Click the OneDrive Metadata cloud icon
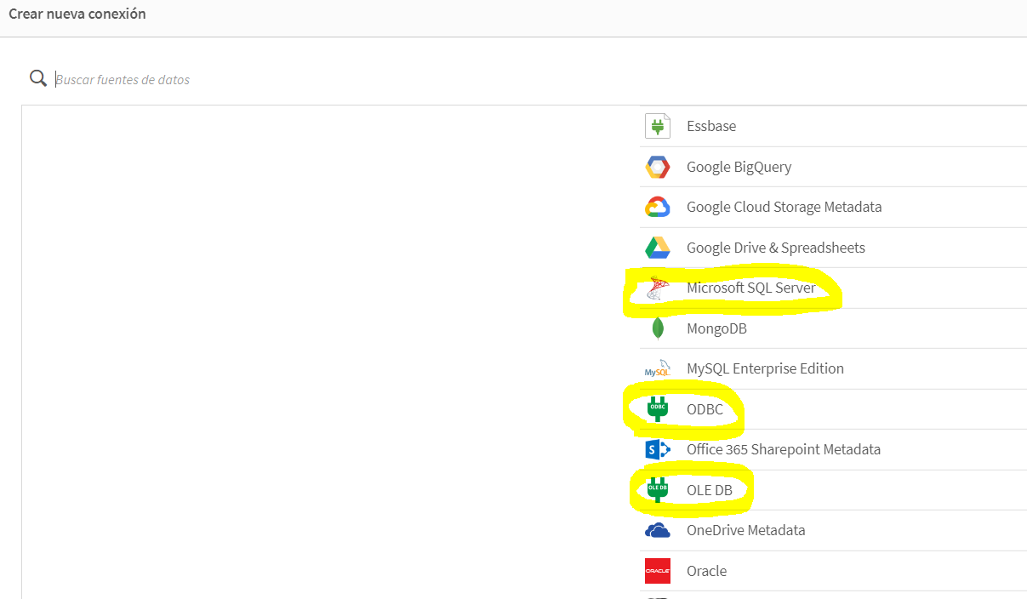This screenshot has height=599, width=1027. pyautogui.click(x=657, y=530)
